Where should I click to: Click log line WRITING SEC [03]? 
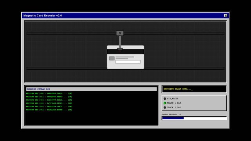(x=49, y=103)
